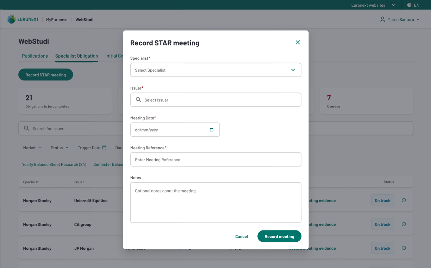
Task: Click the dd/mm/yyyy Meeting Date field
Action: tap(175, 130)
